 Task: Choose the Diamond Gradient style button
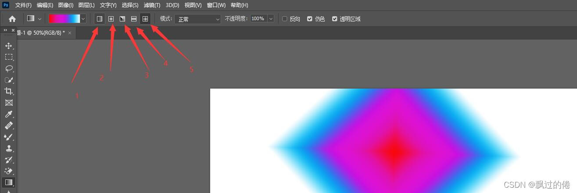pyautogui.click(x=145, y=19)
